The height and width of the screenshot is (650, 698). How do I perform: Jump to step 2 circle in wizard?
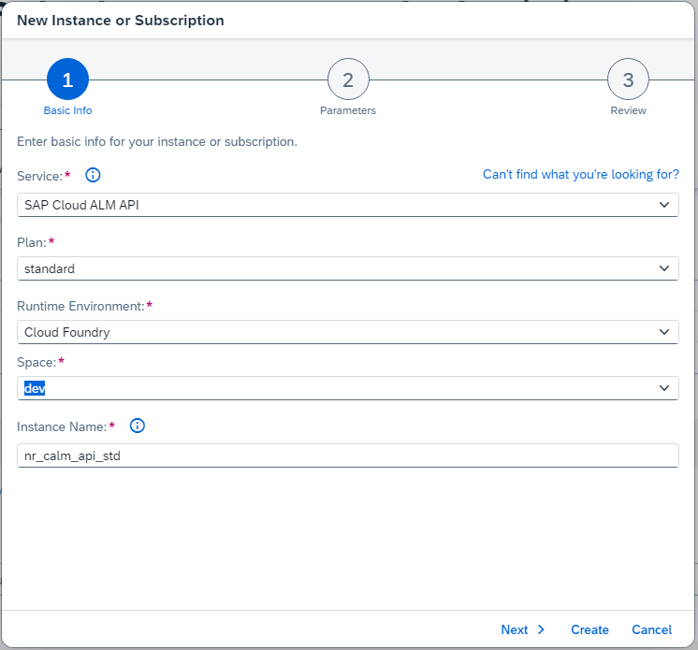tap(348, 80)
